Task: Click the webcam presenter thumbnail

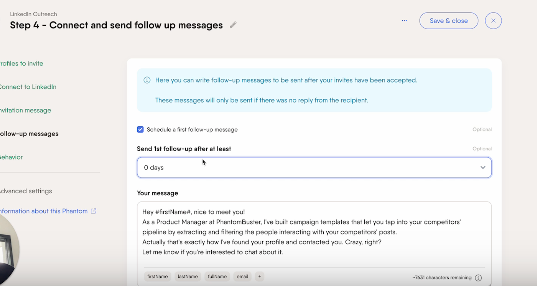Action: [8, 250]
